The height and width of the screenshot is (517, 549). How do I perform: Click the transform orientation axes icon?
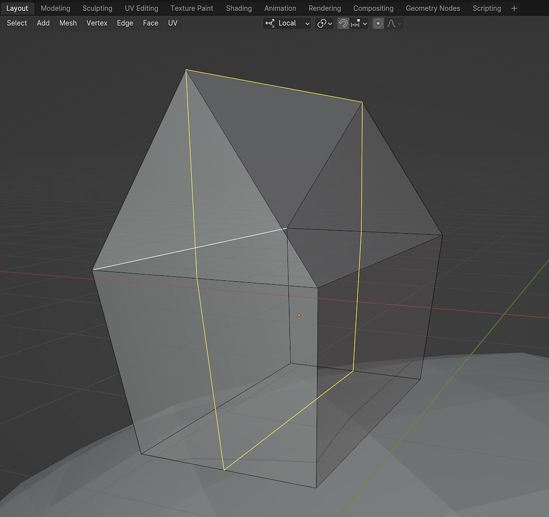point(270,23)
